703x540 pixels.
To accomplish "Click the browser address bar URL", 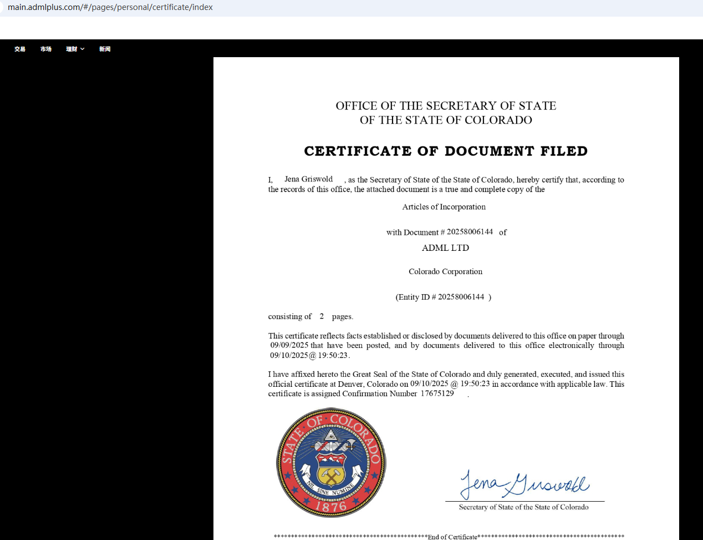I will tap(110, 7).
